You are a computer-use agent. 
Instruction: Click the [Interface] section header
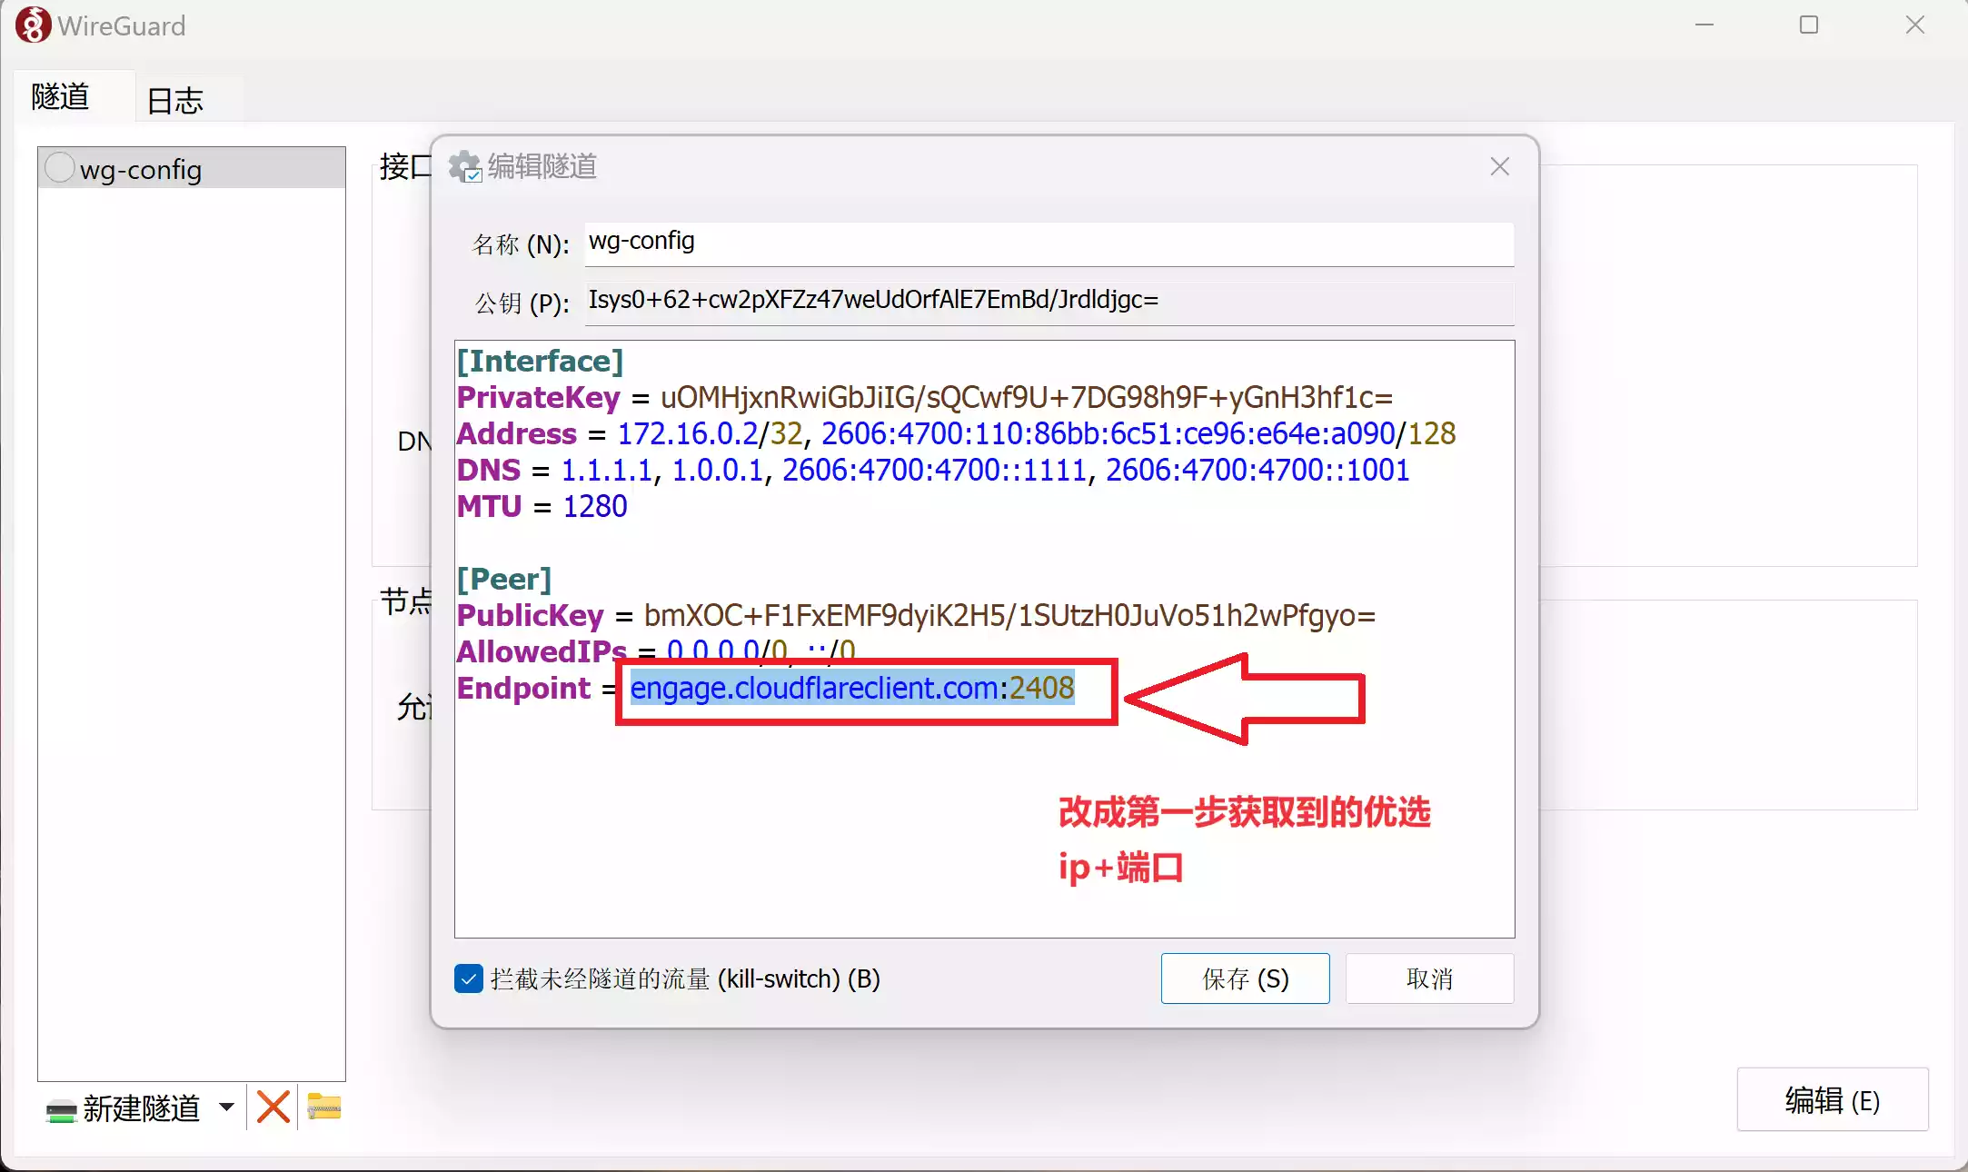(x=540, y=361)
